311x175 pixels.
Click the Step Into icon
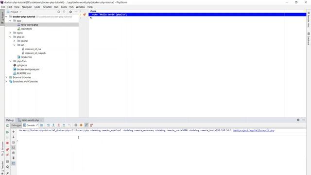(x=53, y=125)
